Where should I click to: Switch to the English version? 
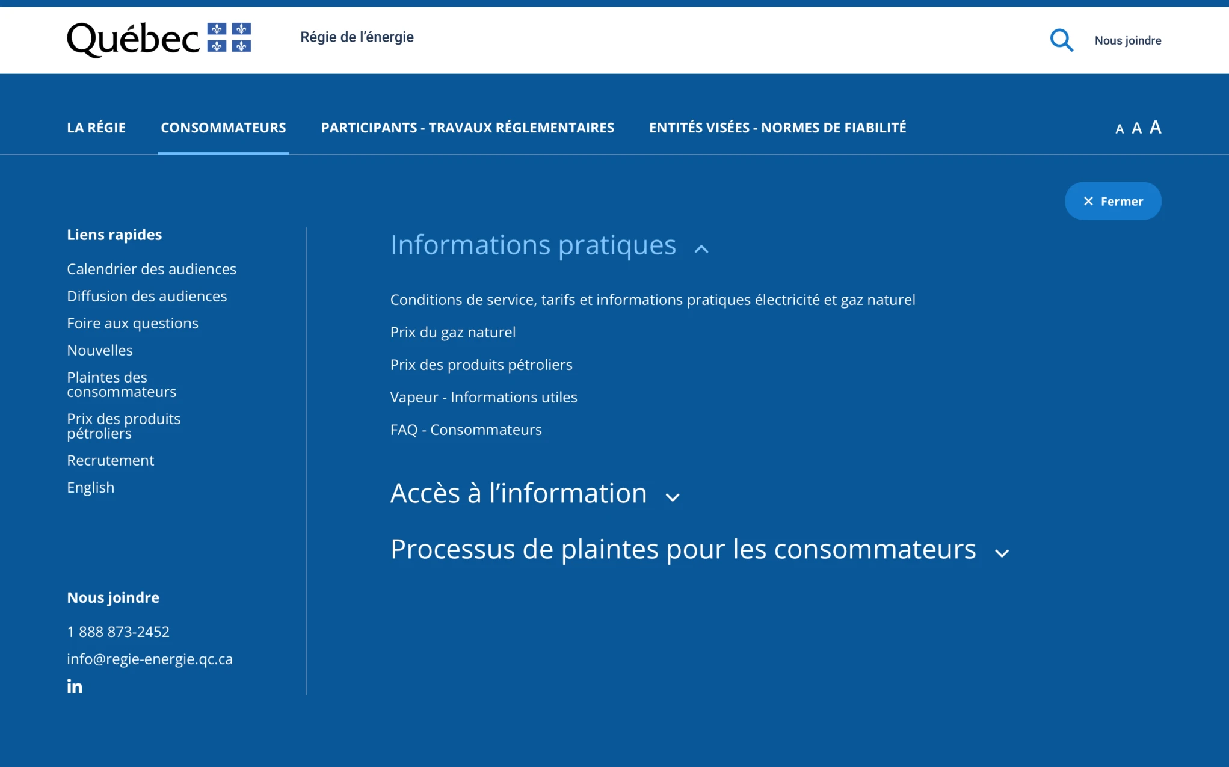click(x=90, y=487)
